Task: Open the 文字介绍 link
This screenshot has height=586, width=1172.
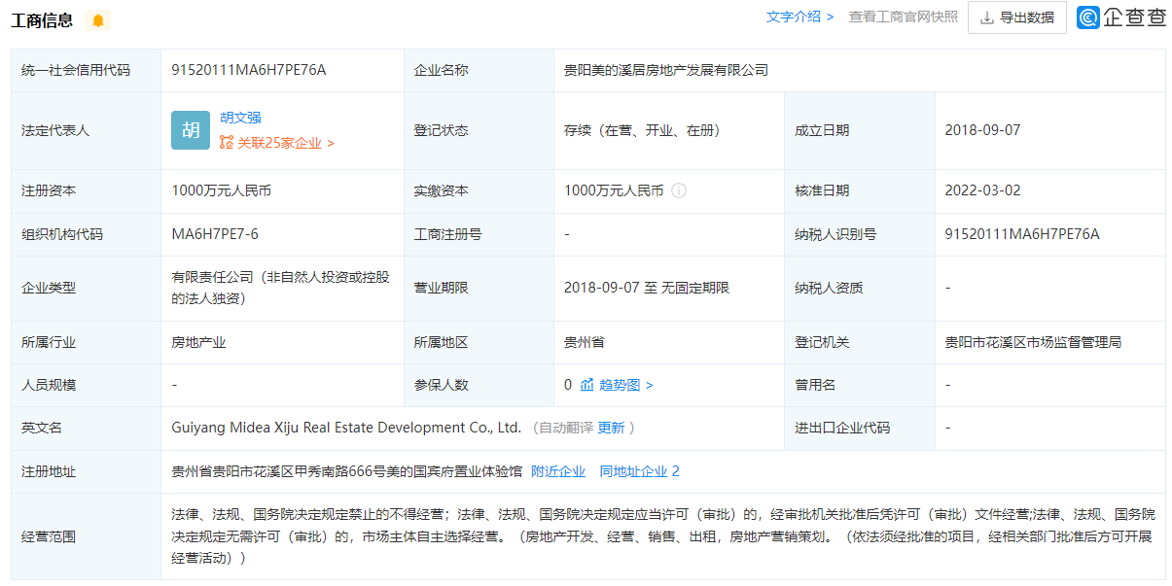Action: pos(799,17)
